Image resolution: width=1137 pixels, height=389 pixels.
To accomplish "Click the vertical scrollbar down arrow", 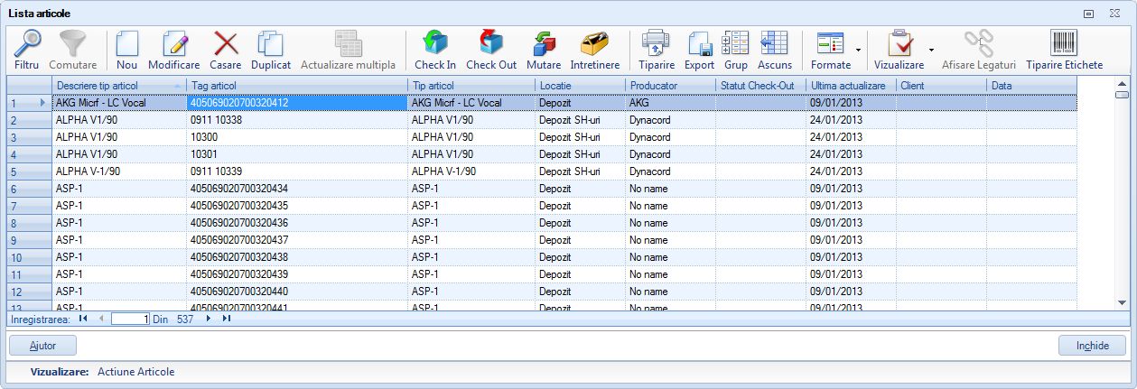I will coord(1121,302).
